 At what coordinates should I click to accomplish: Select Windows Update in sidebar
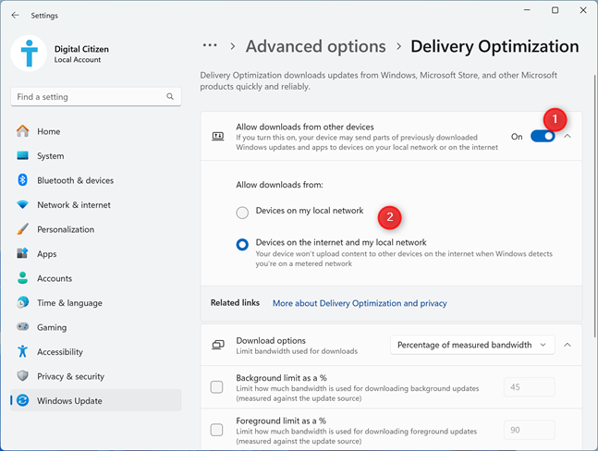tap(96, 400)
